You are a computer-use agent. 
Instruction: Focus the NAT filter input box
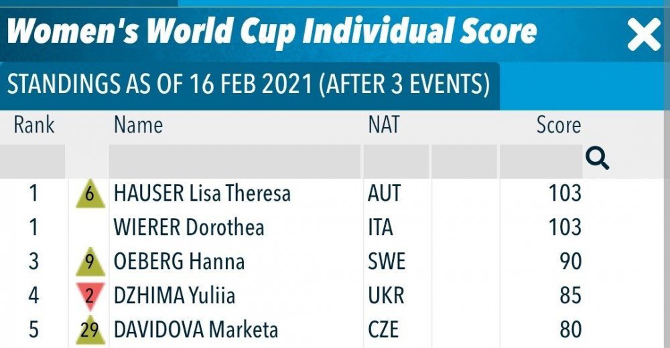tap(396, 161)
